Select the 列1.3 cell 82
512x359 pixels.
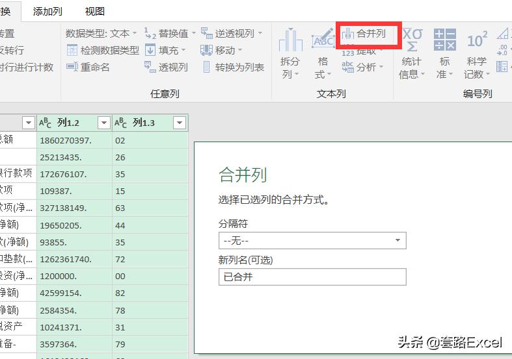click(x=150, y=293)
